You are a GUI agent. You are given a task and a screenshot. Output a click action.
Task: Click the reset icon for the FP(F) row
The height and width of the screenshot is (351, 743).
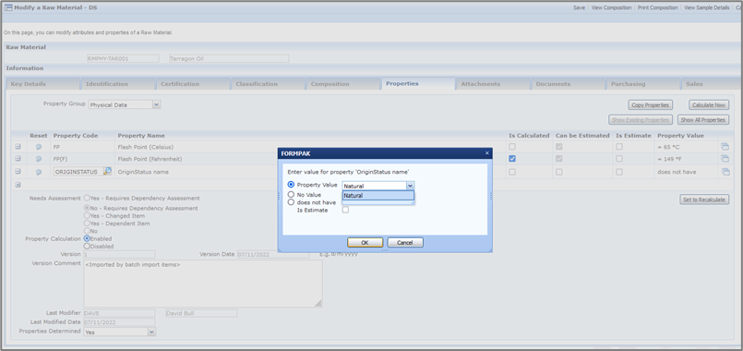39,159
